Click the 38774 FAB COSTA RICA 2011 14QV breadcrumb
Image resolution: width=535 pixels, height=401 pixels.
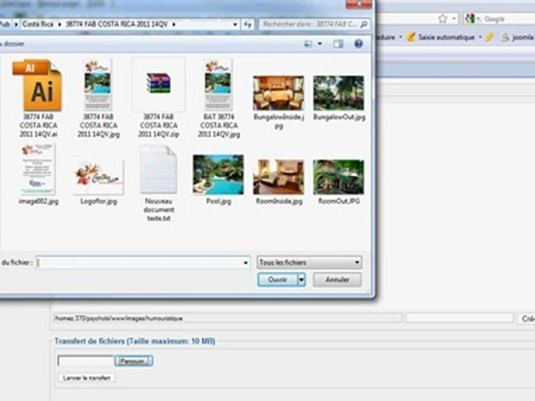pyautogui.click(x=116, y=24)
